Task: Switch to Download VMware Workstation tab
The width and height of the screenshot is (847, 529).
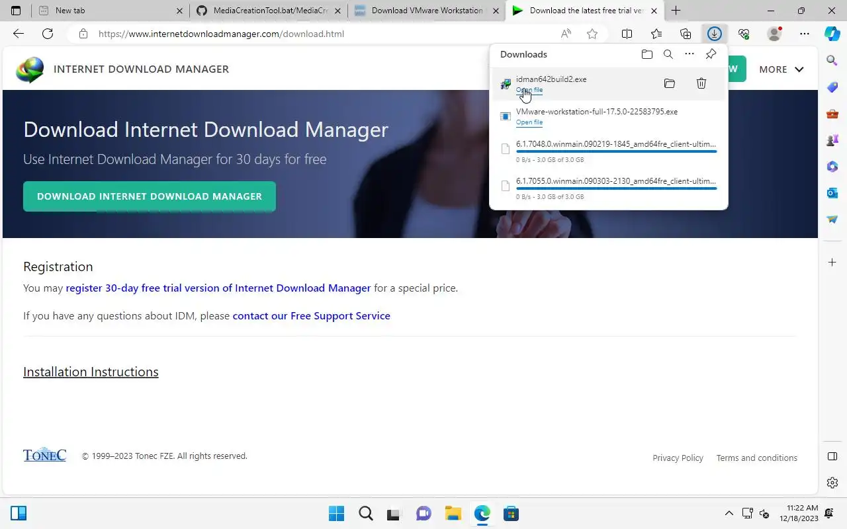Action: [427, 11]
